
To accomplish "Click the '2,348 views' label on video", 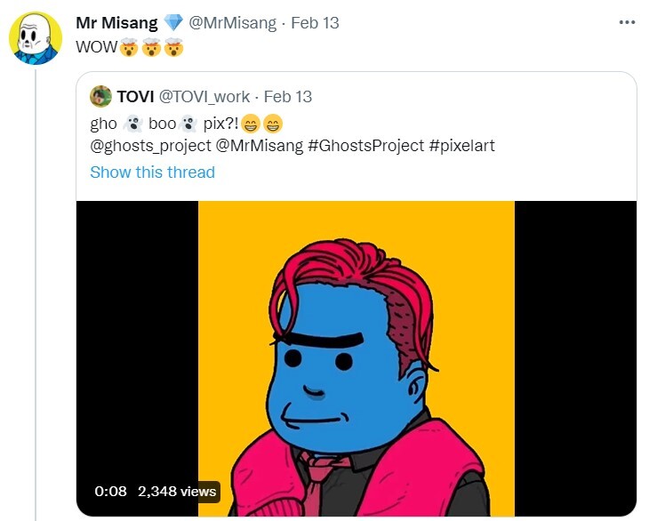I will [177, 491].
